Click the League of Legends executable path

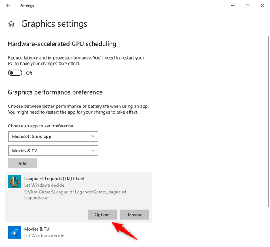(x=75, y=195)
